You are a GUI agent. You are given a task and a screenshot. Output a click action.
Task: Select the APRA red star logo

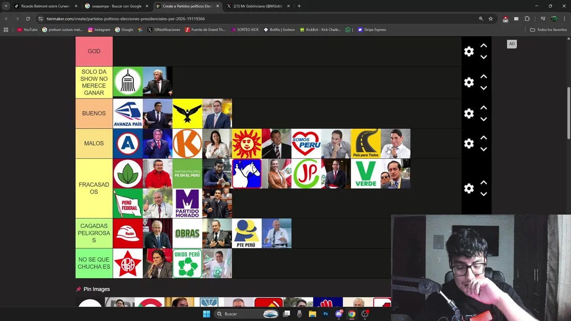pos(128,263)
